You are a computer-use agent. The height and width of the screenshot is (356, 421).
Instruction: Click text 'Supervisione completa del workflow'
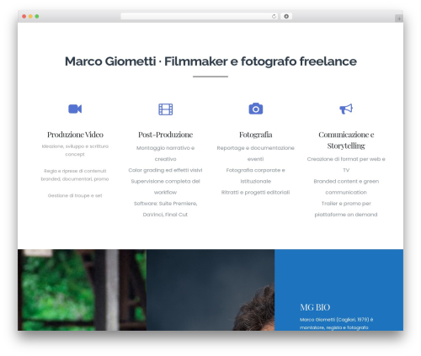point(166,187)
